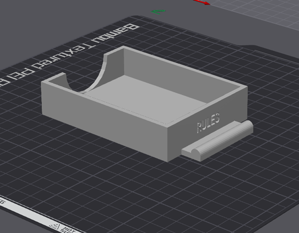Screen dimensions: 299x233
Task: Click the hot surface warning triangle icon
Action: (x=55, y=226)
